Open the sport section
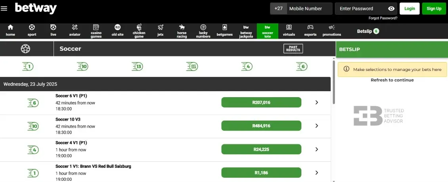The width and height of the screenshot is (448, 182). click(x=32, y=31)
